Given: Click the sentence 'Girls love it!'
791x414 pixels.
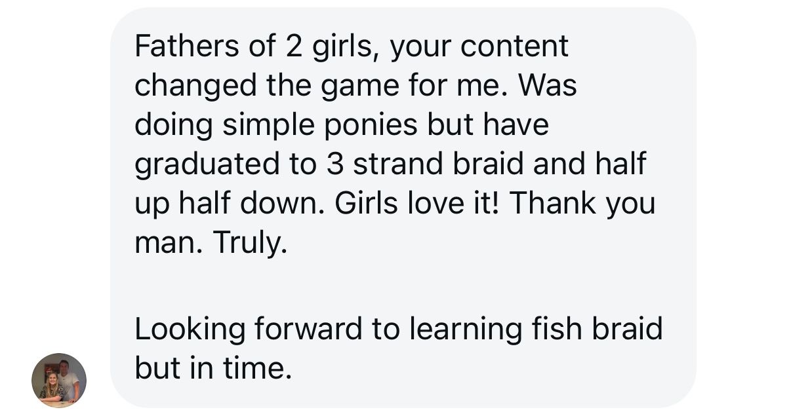Looking at the screenshot, I should (x=418, y=202).
